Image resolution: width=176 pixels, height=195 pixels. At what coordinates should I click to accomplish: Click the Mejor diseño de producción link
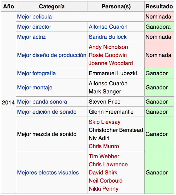pos(52,55)
